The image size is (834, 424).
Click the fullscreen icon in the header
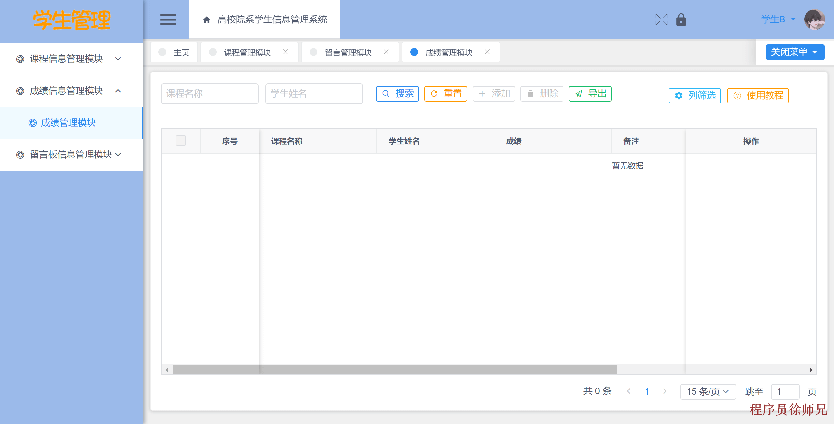coord(661,20)
